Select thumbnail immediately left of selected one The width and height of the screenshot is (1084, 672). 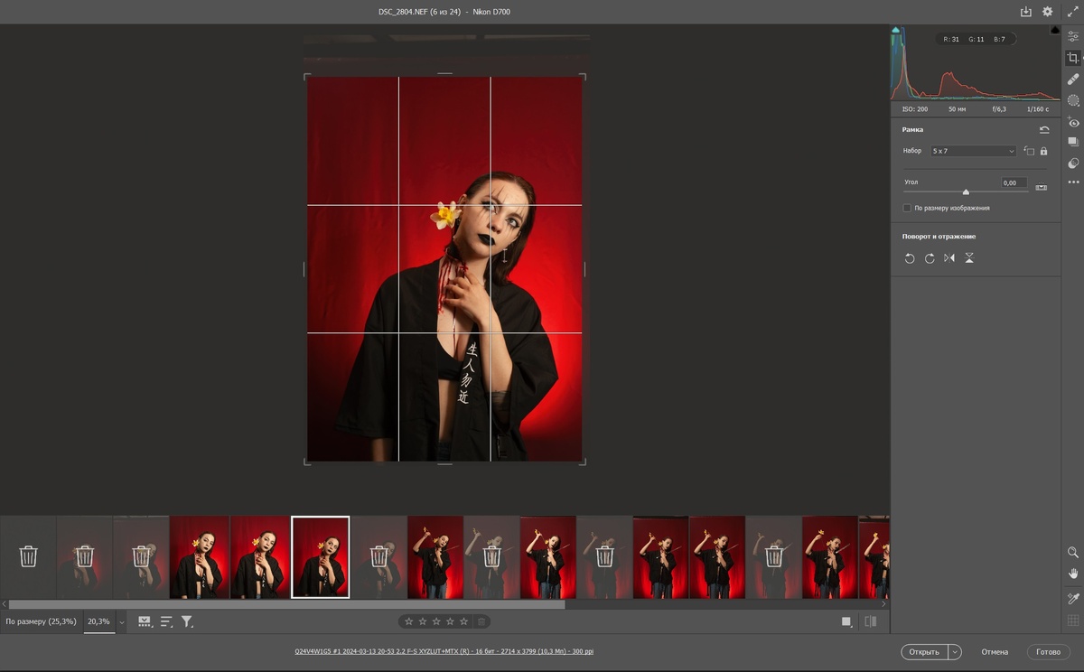pos(259,557)
